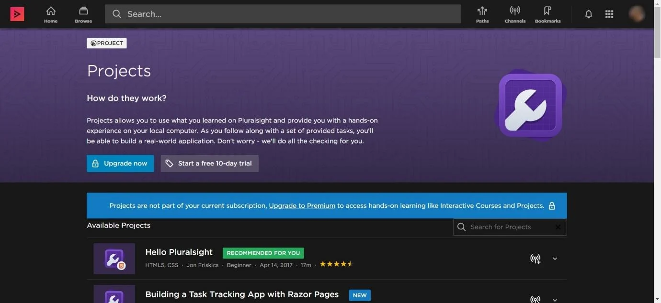Screen dimensions: 661x303
Task: Start a free 10-day trial
Action: 209,163
